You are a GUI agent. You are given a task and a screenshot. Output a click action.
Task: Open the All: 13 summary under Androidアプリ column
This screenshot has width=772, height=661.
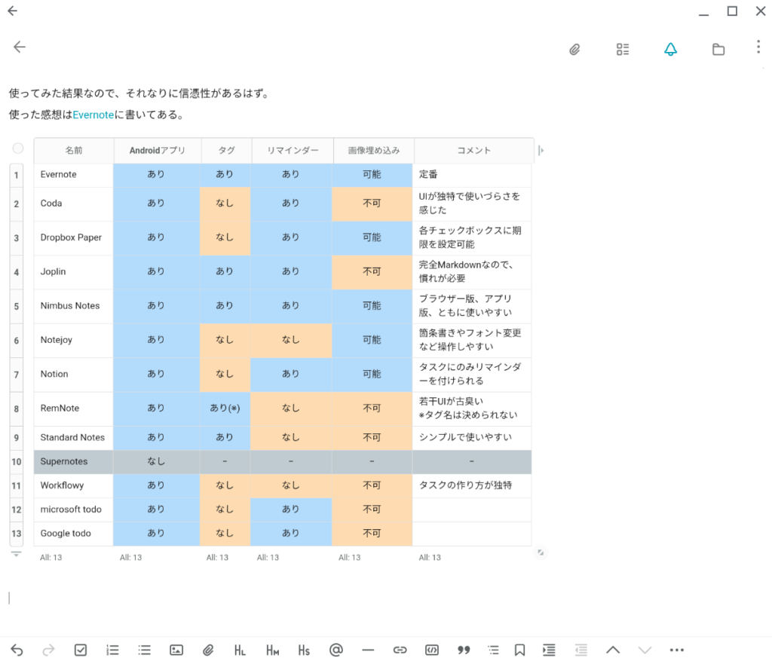(131, 558)
